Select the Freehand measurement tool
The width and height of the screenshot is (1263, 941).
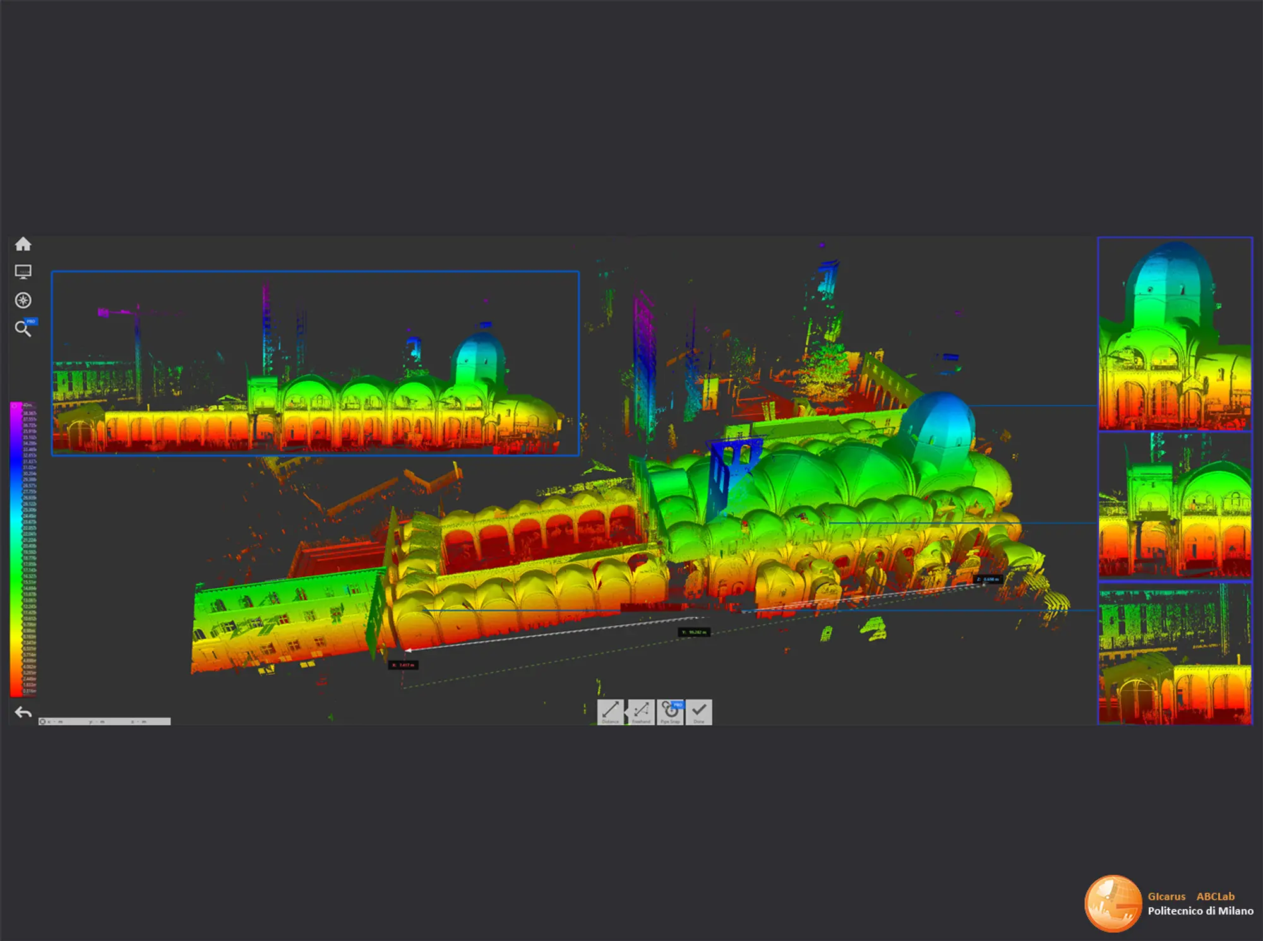click(640, 712)
